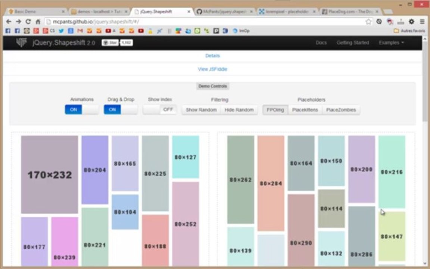
Task: Reload the page with the refresh icon
Action: tap(28, 21)
